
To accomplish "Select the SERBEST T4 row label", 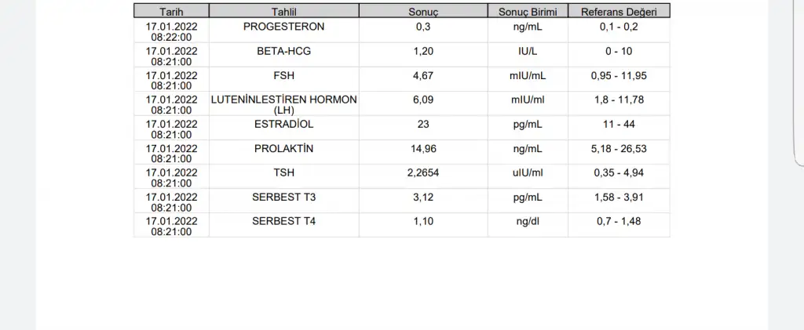I will 283,221.
